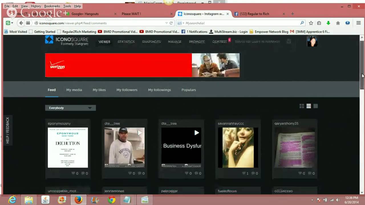This screenshot has height=205, width=365.
Task: Like the eponymousny post heart icon
Action: point(73,173)
